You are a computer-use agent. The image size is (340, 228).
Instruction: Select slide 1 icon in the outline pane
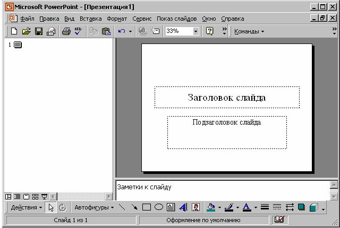[x=18, y=45]
